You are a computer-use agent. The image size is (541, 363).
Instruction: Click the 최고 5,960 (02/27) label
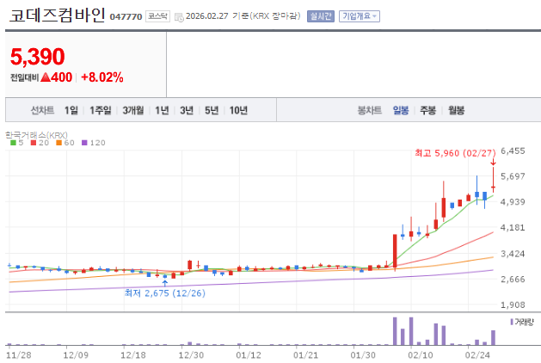455,153
